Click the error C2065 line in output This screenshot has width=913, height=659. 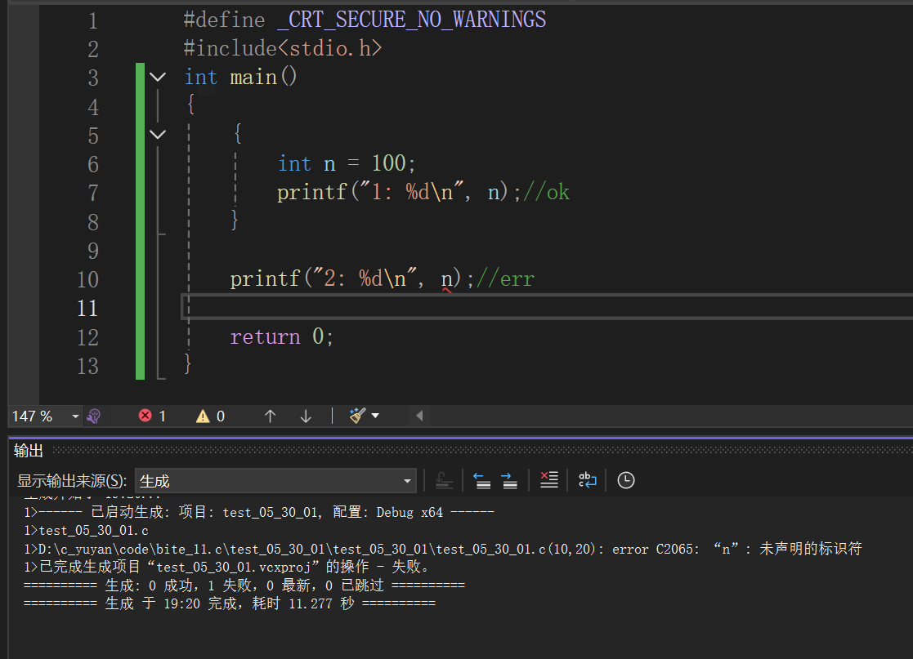click(442, 549)
